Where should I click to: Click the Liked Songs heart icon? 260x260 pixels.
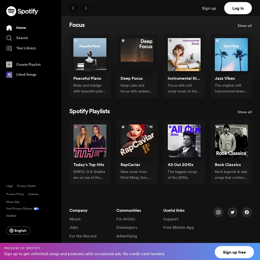point(9,75)
